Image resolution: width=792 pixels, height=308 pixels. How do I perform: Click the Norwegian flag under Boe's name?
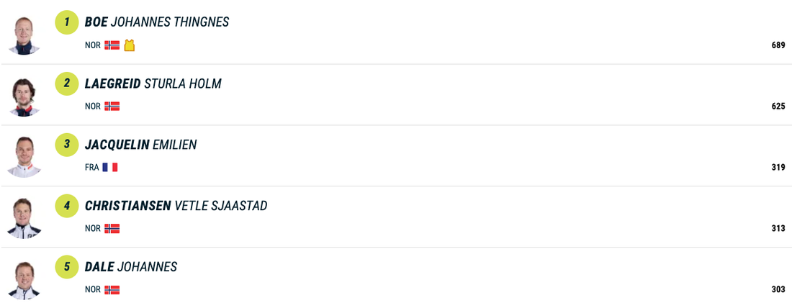click(x=112, y=45)
